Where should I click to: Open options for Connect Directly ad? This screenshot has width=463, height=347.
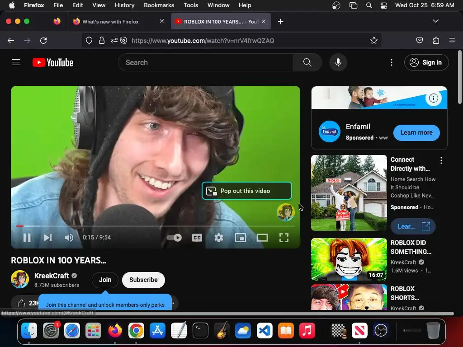(441, 160)
